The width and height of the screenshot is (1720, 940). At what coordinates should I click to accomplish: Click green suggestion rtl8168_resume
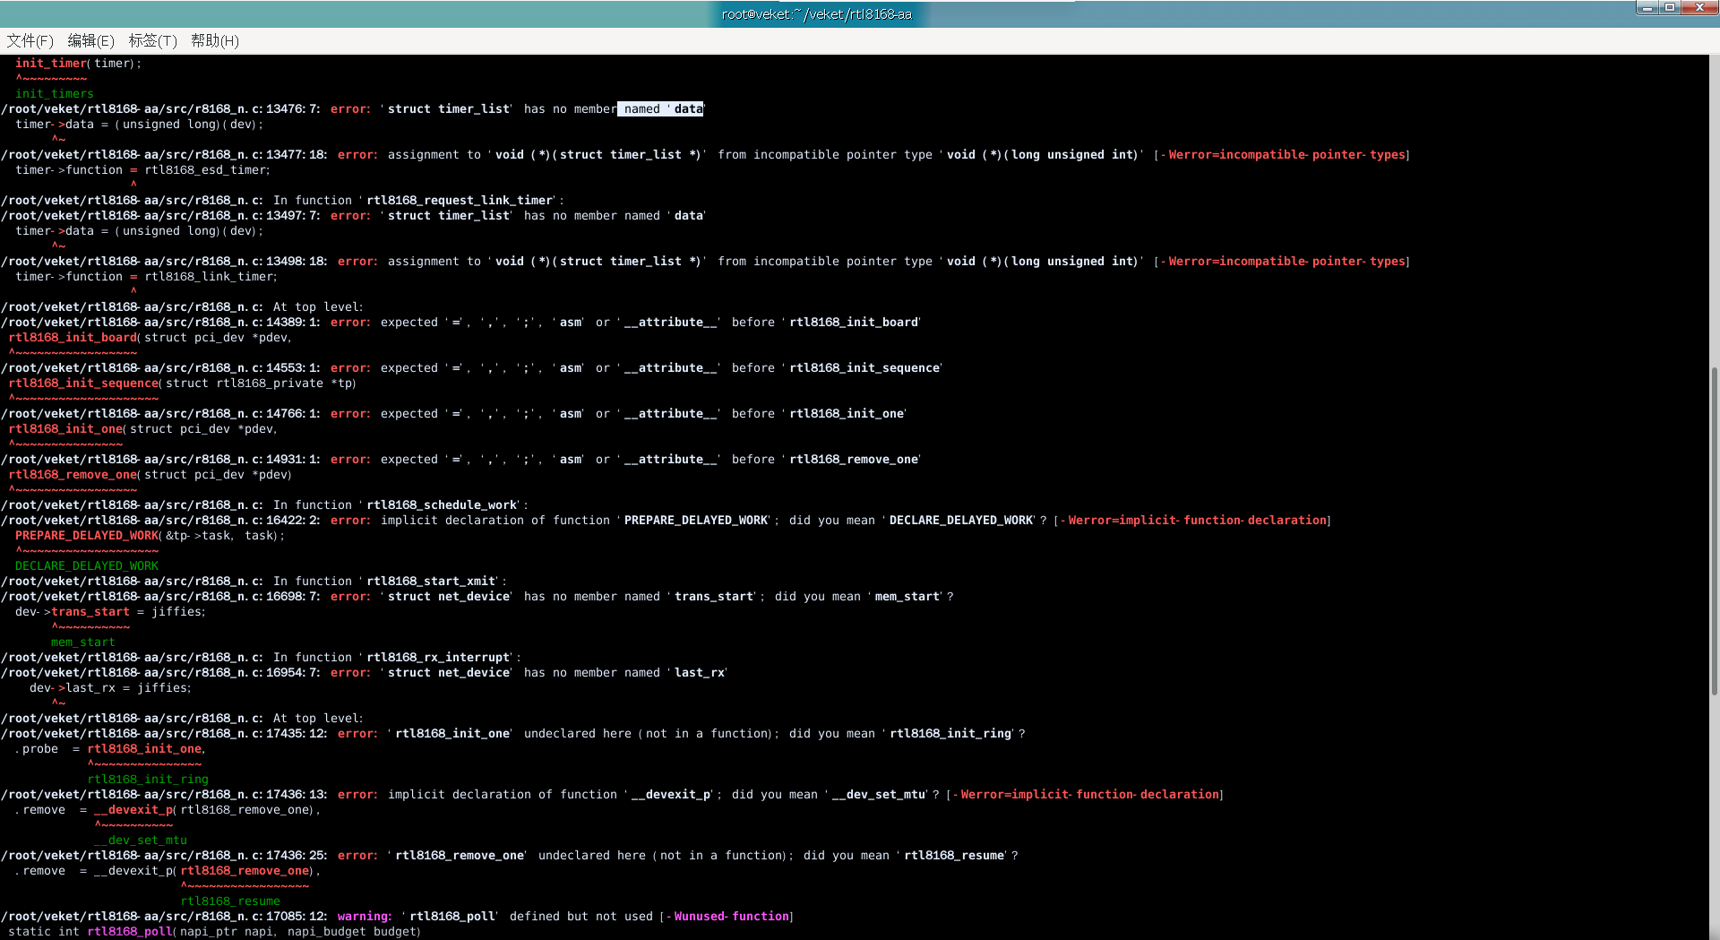click(x=230, y=901)
